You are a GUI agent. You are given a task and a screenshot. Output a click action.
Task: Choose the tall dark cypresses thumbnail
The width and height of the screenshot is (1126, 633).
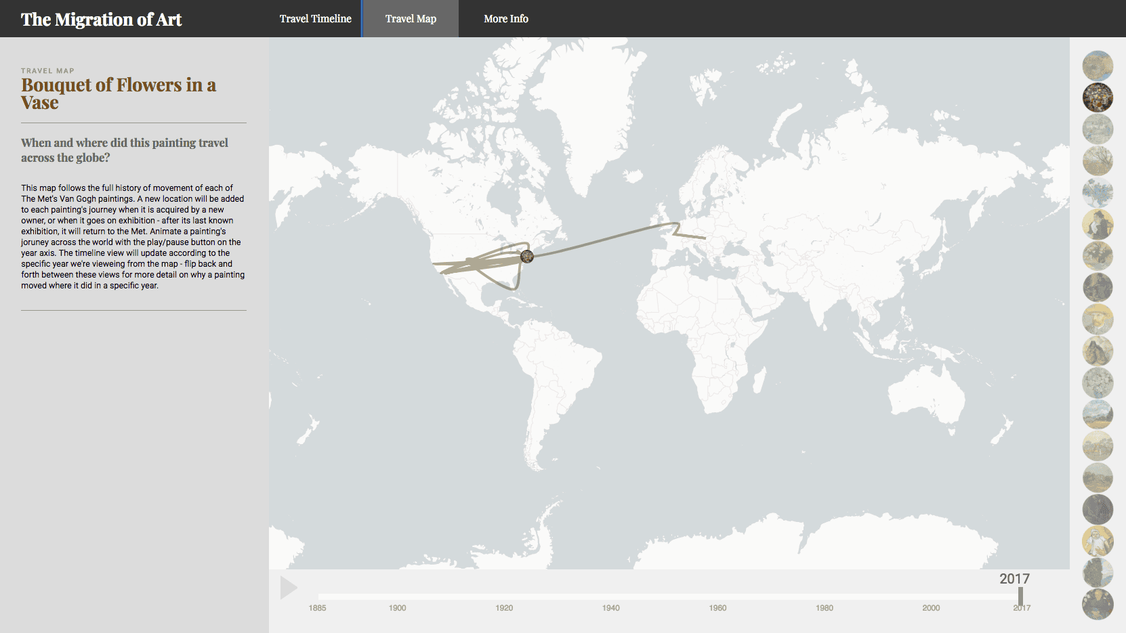pyautogui.click(x=1098, y=573)
